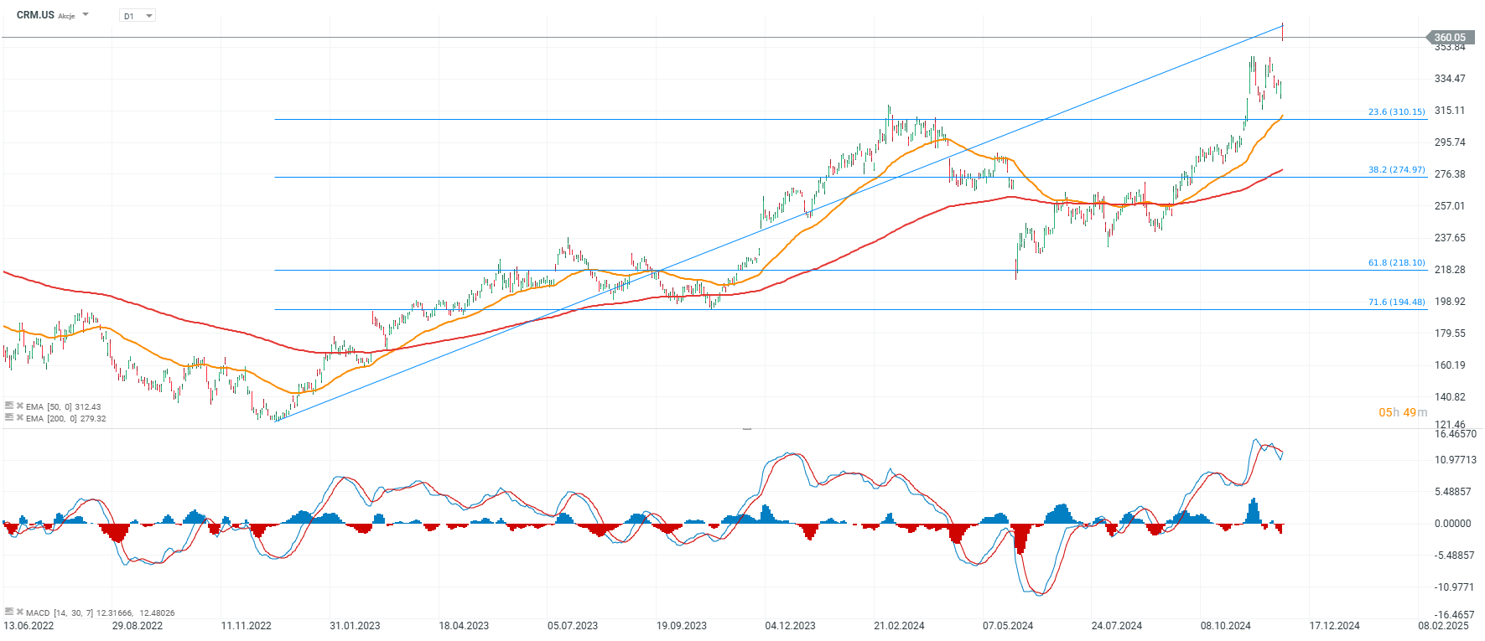Expand the CRM.US symbol dropdown arrow
Image resolution: width=1485 pixels, height=641 pixels.
[x=86, y=15]
